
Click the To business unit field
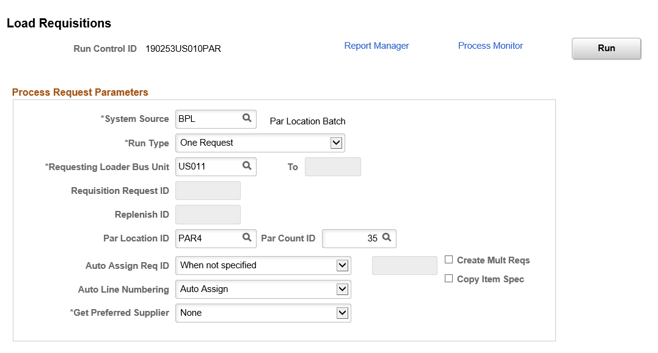(332, 166)
